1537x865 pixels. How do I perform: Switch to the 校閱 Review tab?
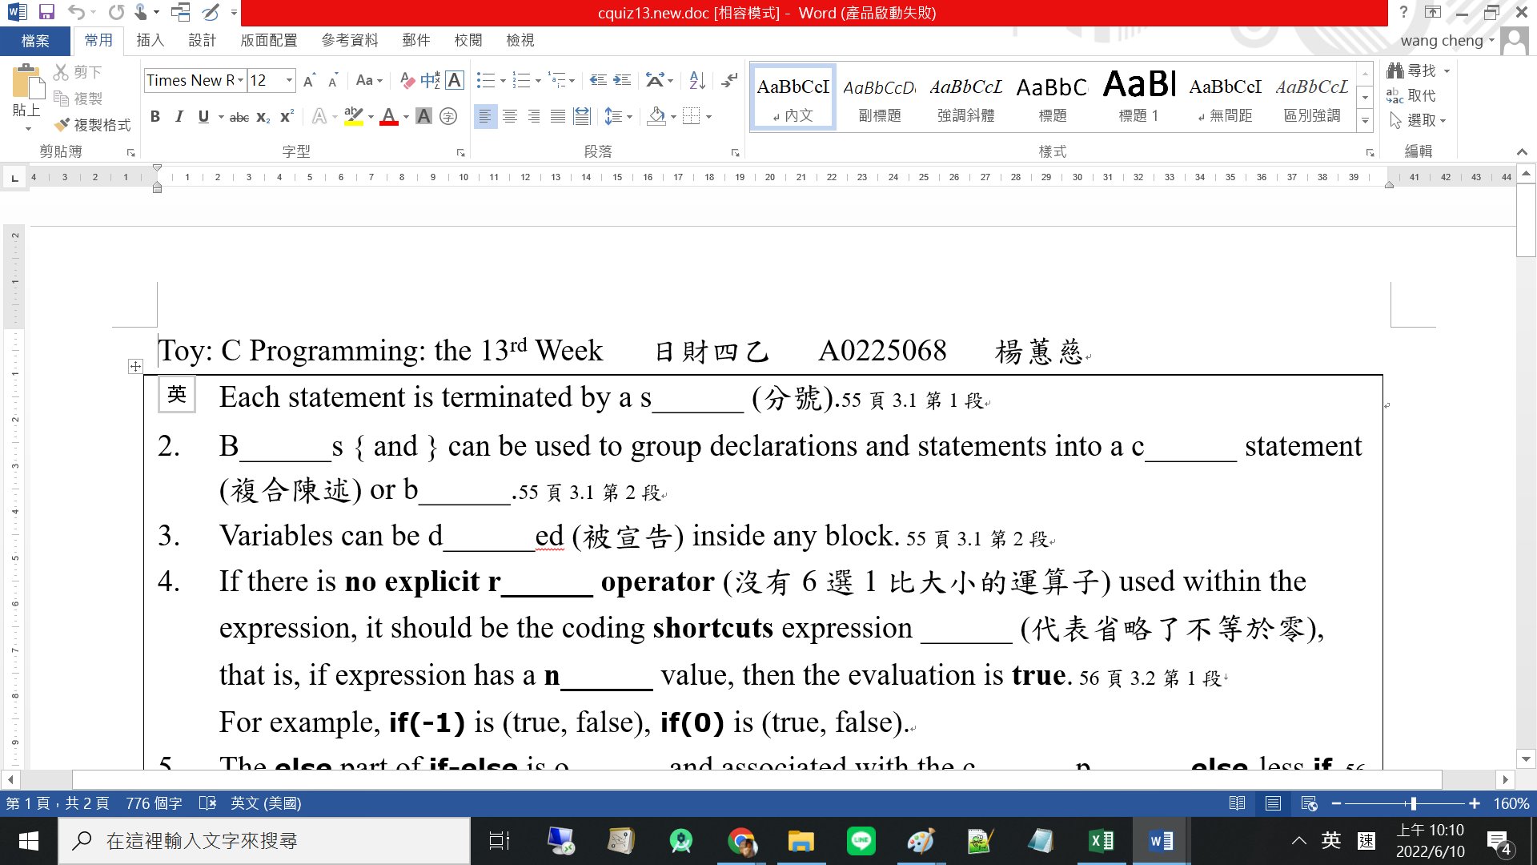click(468, 40)
